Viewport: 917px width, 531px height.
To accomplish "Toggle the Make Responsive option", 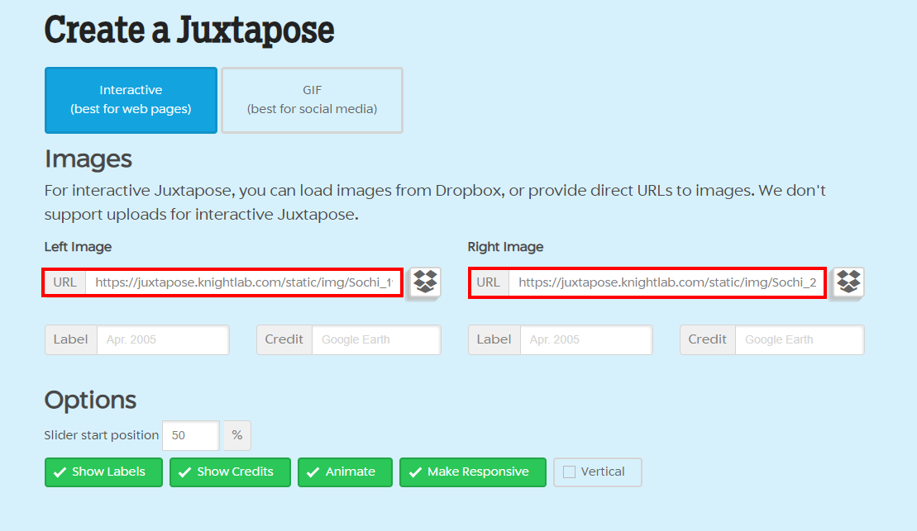I will [472, 472].
